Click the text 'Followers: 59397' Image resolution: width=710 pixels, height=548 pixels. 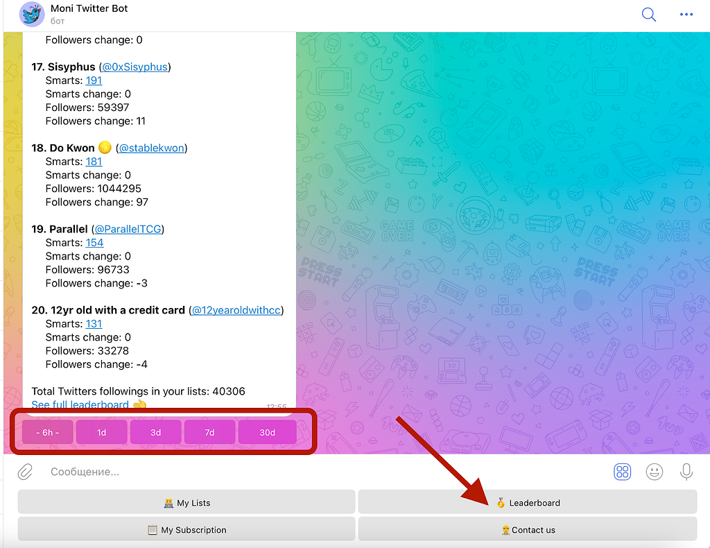87,108
